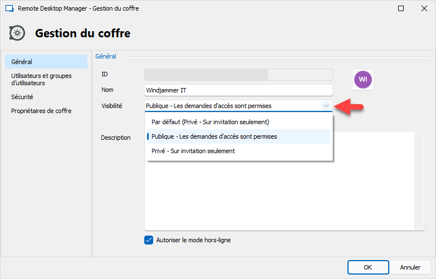Open Propriétaires de coffre section
The image size is (436, 279).
pos(41,111)
